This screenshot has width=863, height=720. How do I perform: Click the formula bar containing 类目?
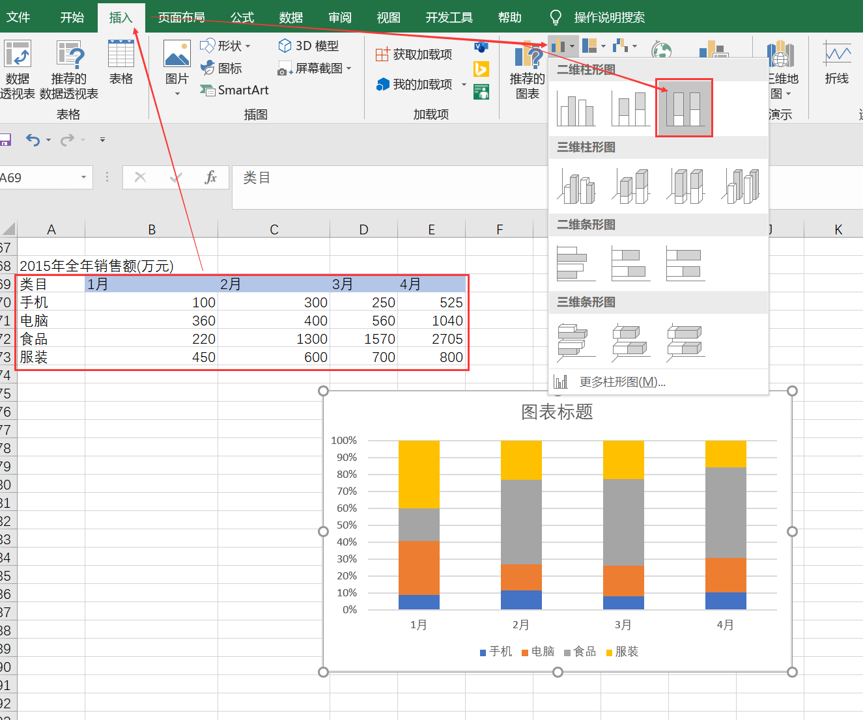point(547,186)
